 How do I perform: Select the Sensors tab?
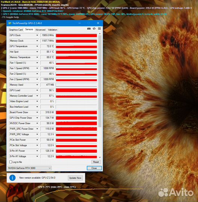click(29, 30)
